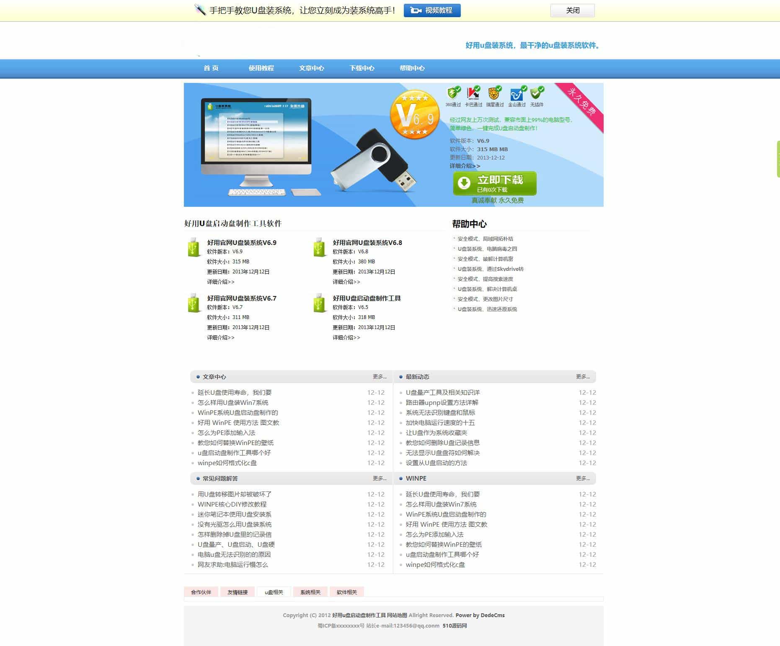Viewport: 780px width, 646px height.
Task: Click 更多... in 最新动态 section
Action: coord(583,377)
